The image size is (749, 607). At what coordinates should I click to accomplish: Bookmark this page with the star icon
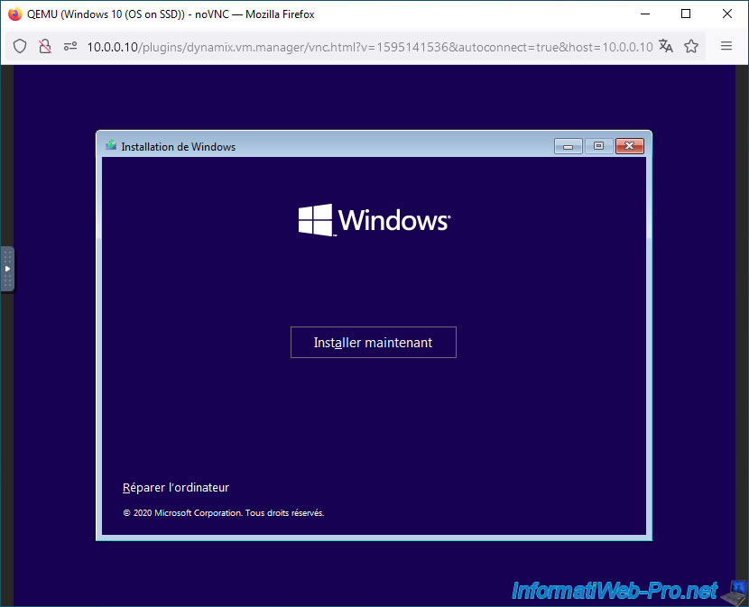[690, 46]
